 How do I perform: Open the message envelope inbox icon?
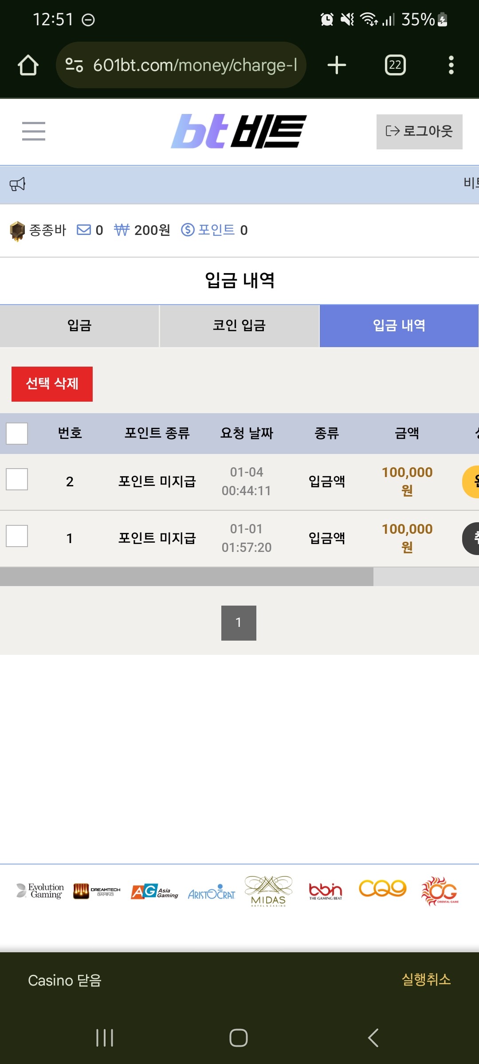(x=83, y=230)
